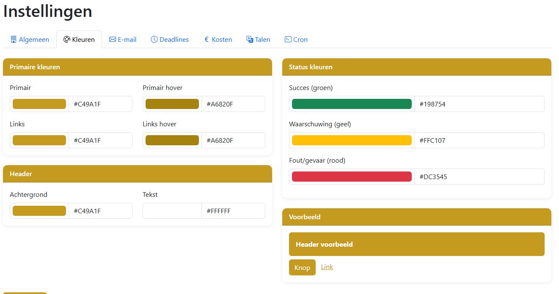Viewport: 559px width, 294px height.
Task: Click the envelope icon on E-mail tab
Action: [x=113, y=39]
